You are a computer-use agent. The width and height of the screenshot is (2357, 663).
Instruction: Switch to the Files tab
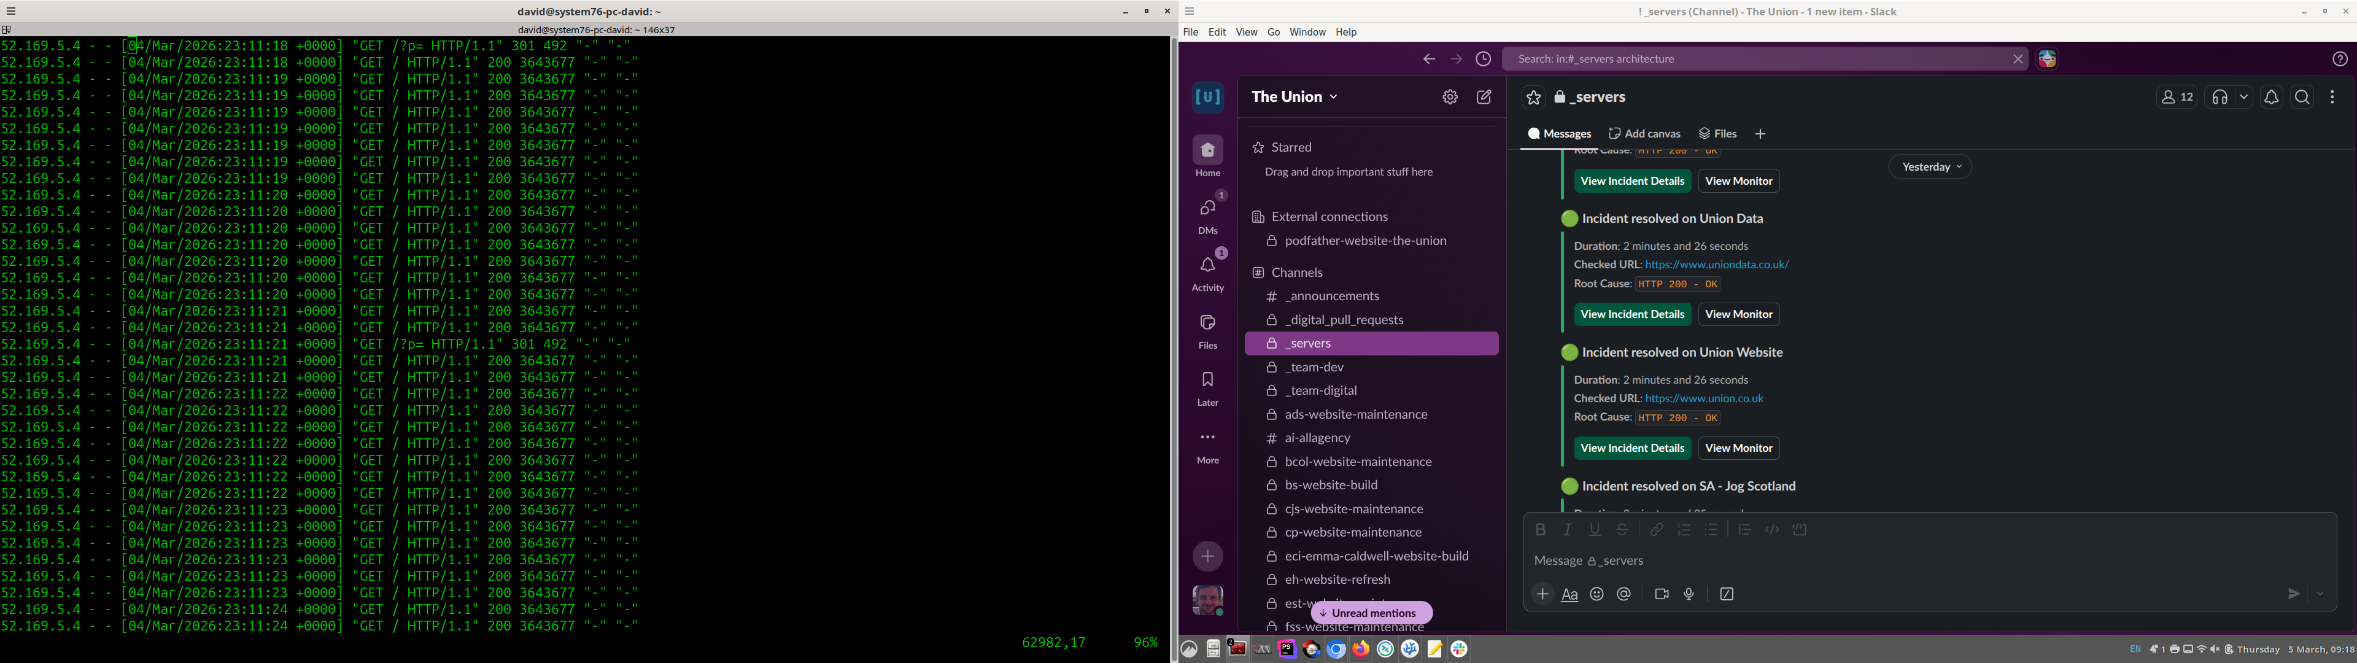1719,134
